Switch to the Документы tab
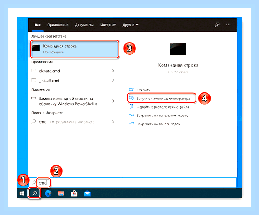Screen dimensions: 259x215 click(x=84, y=25)
